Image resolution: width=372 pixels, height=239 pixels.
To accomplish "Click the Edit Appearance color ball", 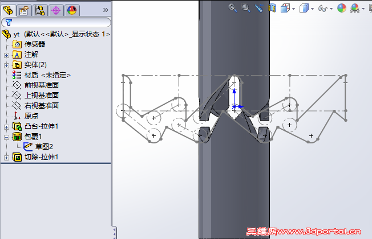I will tap(342, 9).
